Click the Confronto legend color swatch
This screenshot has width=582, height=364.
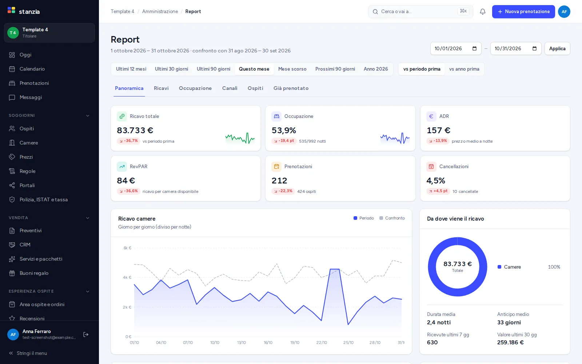381,218
